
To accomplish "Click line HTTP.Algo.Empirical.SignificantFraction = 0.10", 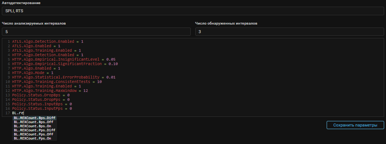I will coord(65,64).
